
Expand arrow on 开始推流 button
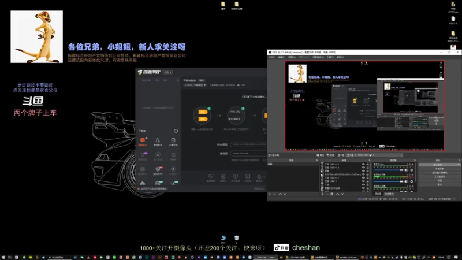point(459,165)
